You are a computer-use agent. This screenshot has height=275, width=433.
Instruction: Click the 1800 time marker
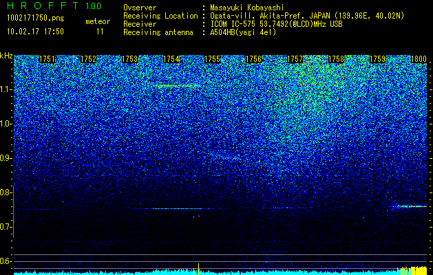(419, 59)
